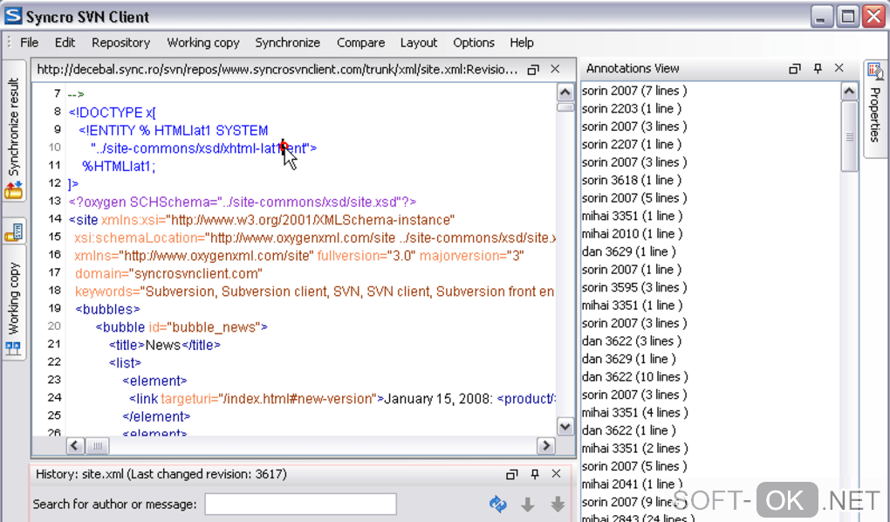The width and height of the screenshot is (890, 522).
Task: Refresh the history list
Action: [x=498, y=504]
